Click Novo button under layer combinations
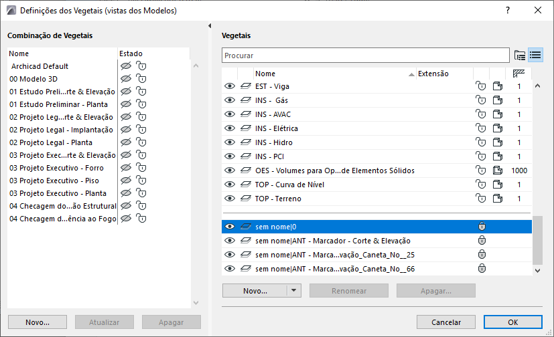The height and width of the screenshot is (337, 554). [x=38, y=322]
